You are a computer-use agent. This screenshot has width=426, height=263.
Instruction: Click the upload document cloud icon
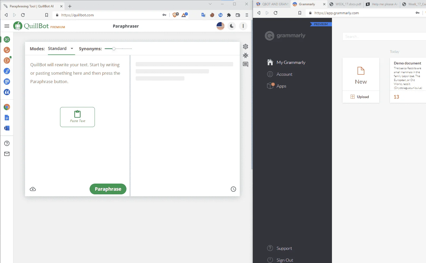tap(33, 189)
